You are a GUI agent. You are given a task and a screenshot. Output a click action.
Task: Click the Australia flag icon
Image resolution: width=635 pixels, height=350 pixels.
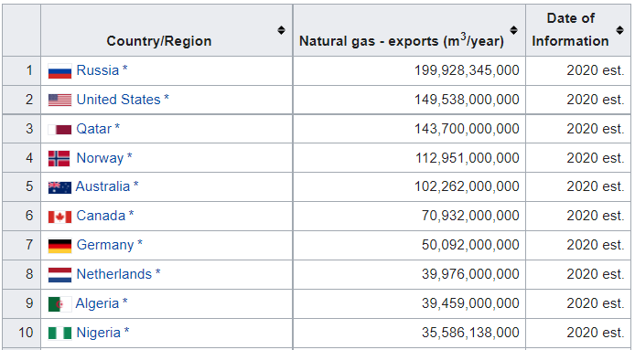tap(60, 187)
